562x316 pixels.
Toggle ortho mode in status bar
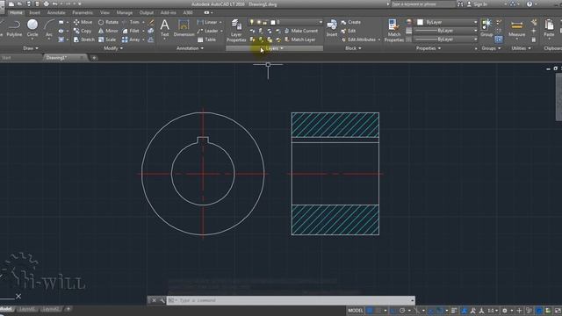(394, 311)
